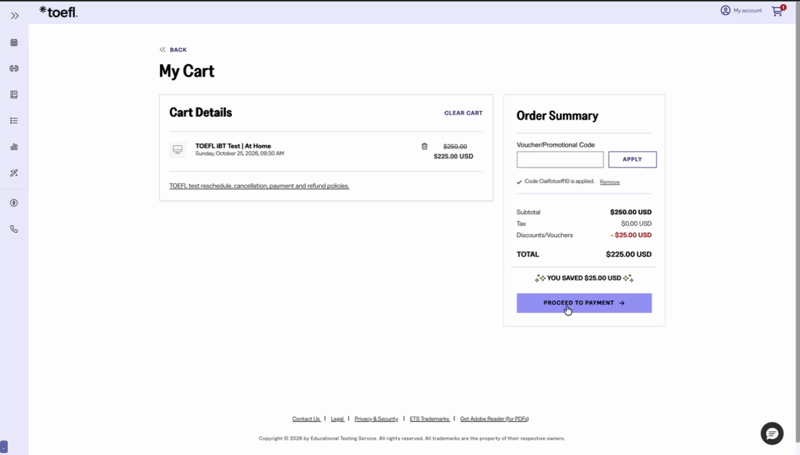Open the phone contact icon in sidebar

coord(14,229)
